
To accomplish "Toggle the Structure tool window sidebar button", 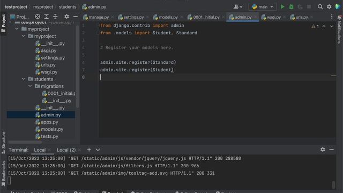I will tap(3, 143).
